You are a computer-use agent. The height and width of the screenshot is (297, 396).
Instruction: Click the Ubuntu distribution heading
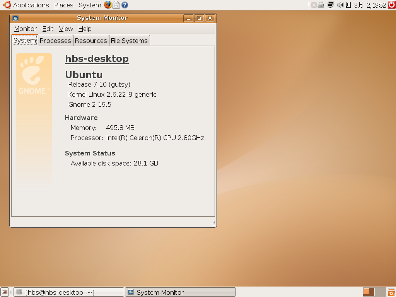click(x=84, y=75)
